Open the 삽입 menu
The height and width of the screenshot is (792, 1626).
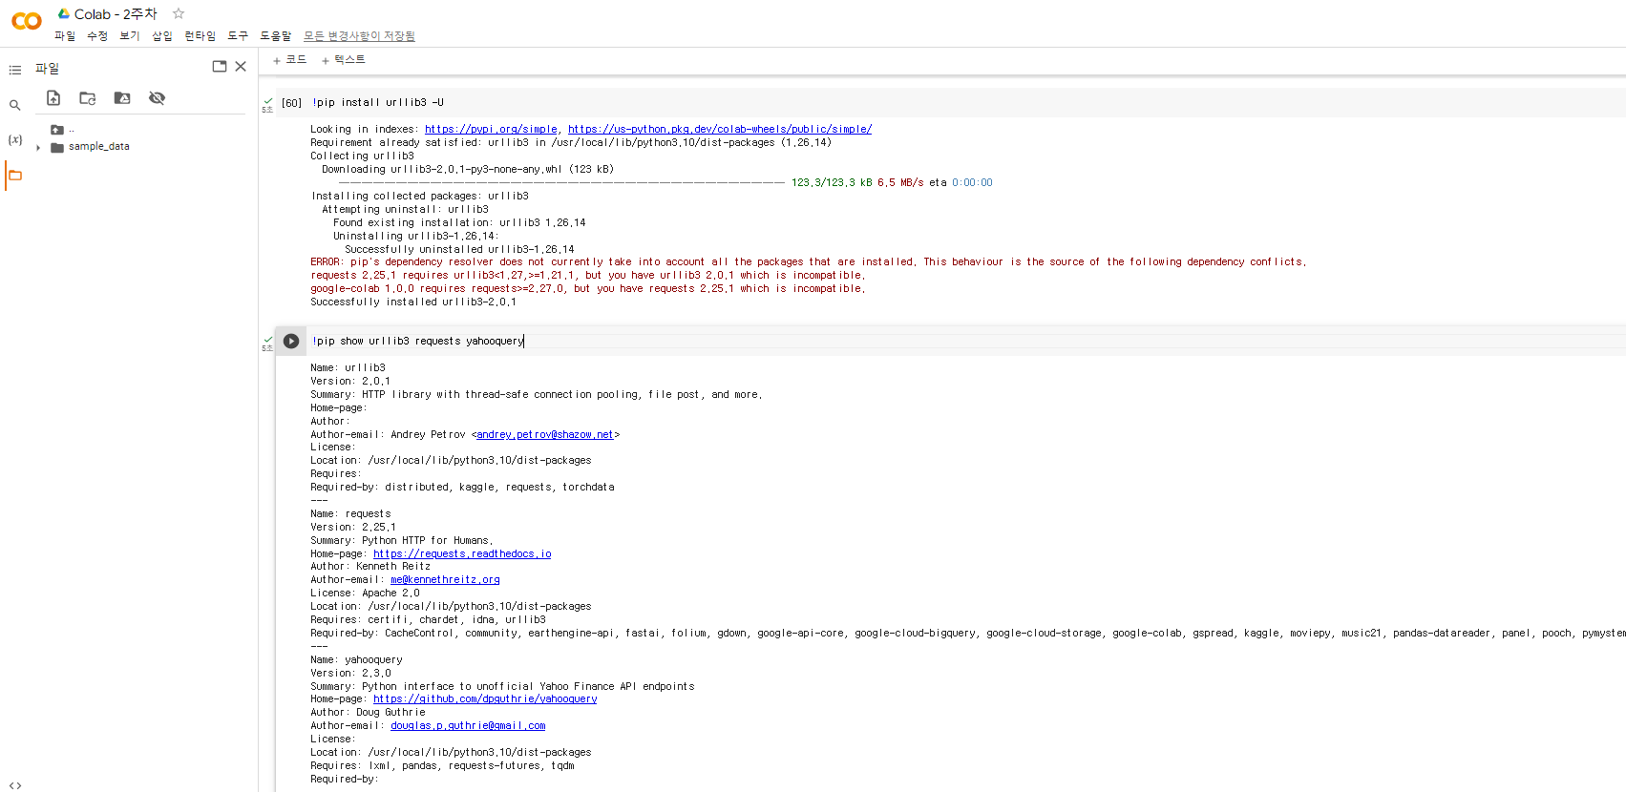162,36
